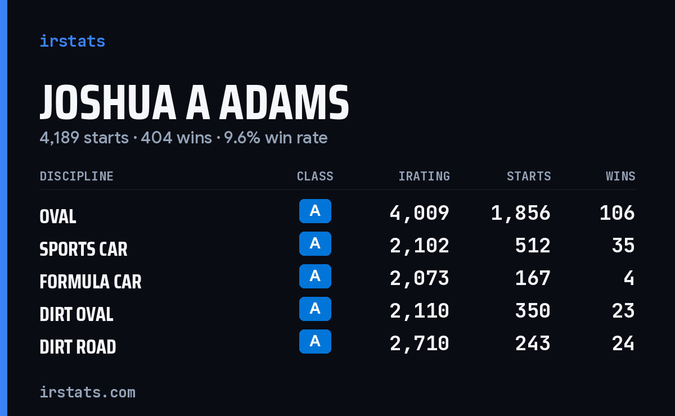Sort by the WINS column header
The image size is (675, 416).
pyautogui.click(x=620, y=176)
